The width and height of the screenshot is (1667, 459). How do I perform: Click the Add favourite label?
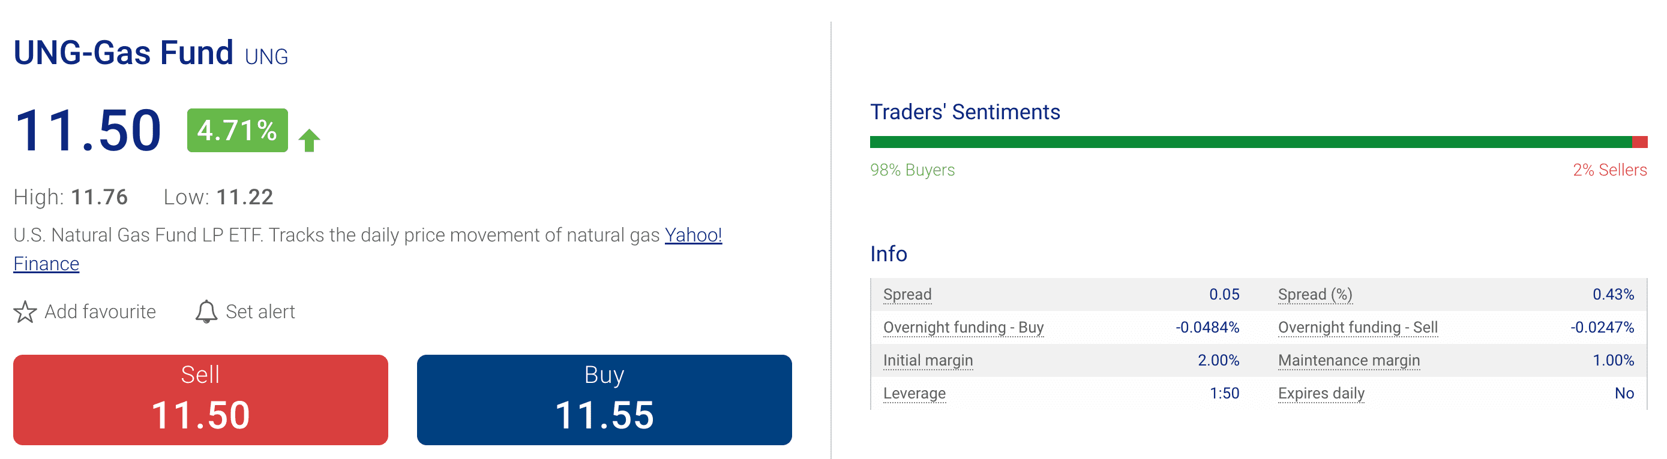100,312
